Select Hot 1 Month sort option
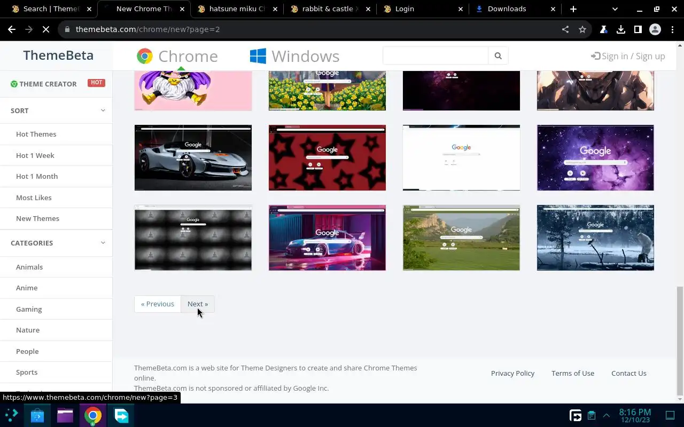The image size is (684, 427). coord(37,176)
